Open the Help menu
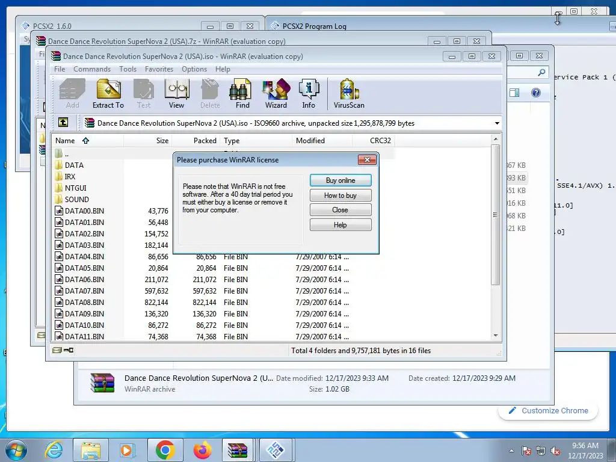 (x=223, y=69)
